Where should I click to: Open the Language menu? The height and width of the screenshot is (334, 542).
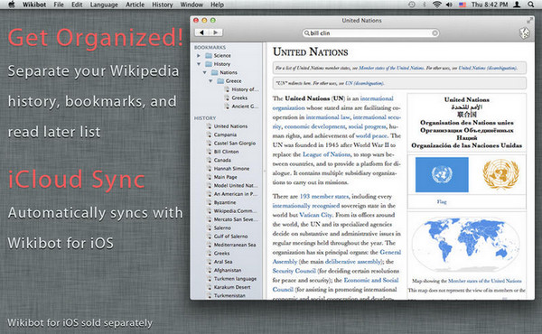pos(104,5)
